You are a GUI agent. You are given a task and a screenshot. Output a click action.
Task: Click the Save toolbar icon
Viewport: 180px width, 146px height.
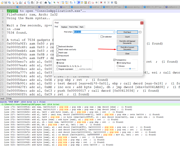6,2
